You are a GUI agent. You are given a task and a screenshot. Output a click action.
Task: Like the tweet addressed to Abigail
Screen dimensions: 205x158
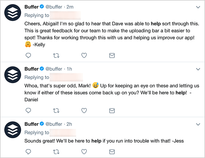84,55
